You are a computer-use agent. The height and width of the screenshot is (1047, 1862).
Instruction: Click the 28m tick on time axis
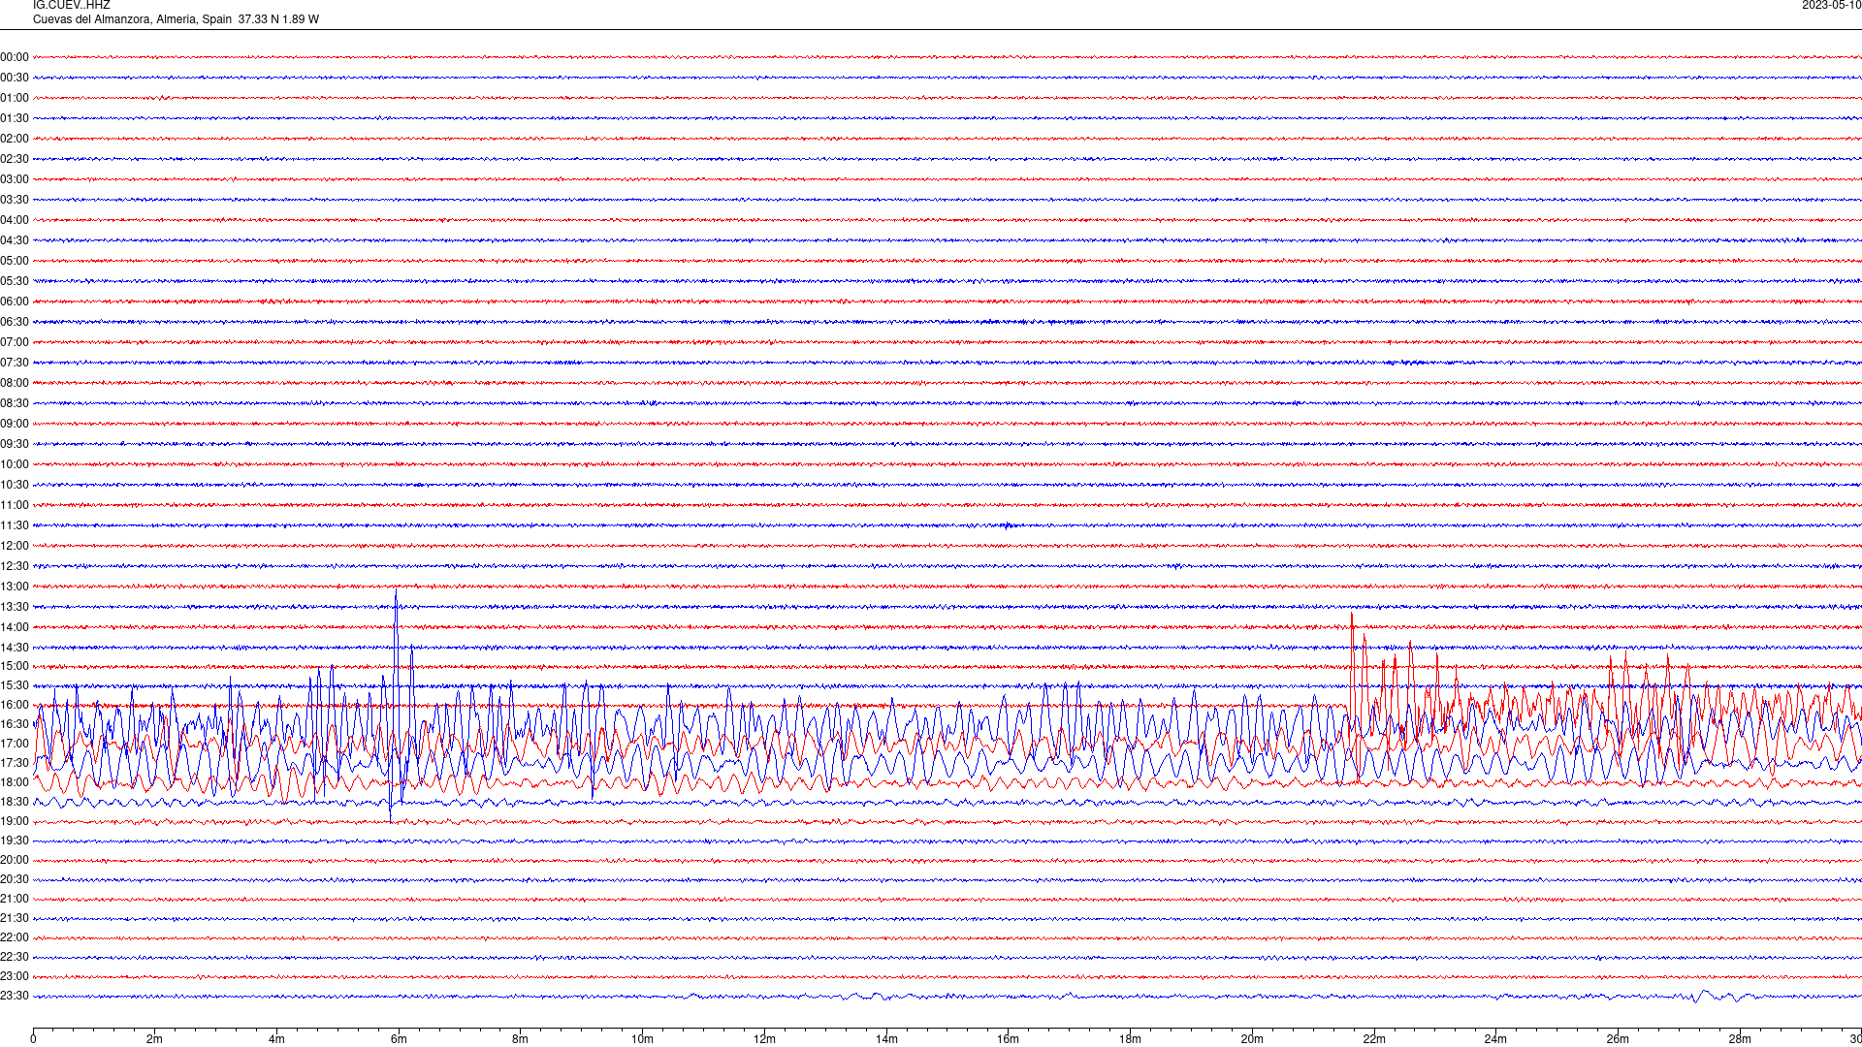[x=1740, y=1039]
